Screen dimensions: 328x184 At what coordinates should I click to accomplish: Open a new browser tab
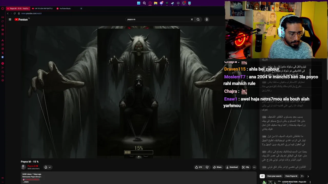81,8
